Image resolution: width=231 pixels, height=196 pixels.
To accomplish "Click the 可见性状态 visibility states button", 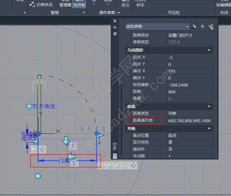I will point(140,3).
